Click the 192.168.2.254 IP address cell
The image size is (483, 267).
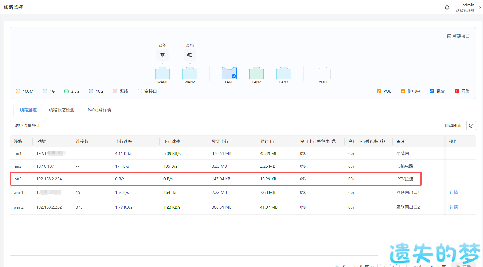49,179
